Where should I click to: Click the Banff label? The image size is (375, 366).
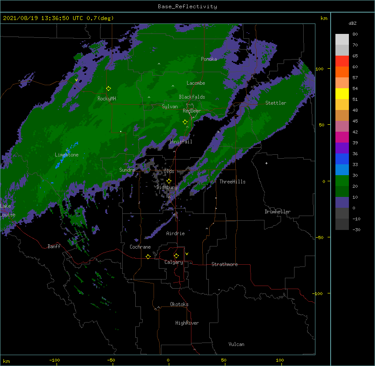pyautogui.click(x=54, y=246)
